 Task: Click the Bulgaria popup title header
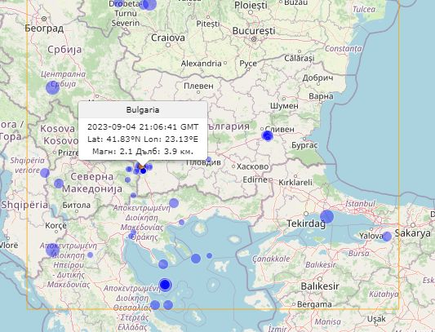tap(143, 110)
